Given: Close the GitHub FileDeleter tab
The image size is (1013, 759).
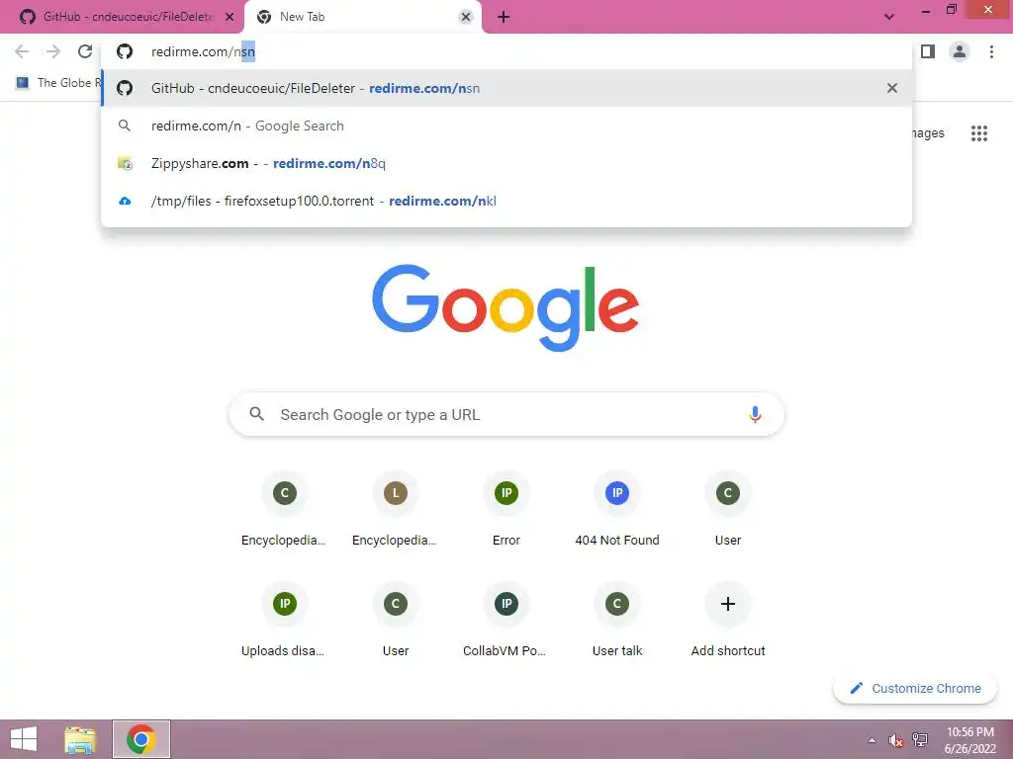Looking at the screenshot, I should coord(230,17).
